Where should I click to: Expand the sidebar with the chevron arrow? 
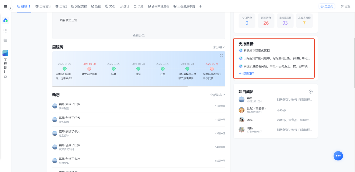click(11, 8)
